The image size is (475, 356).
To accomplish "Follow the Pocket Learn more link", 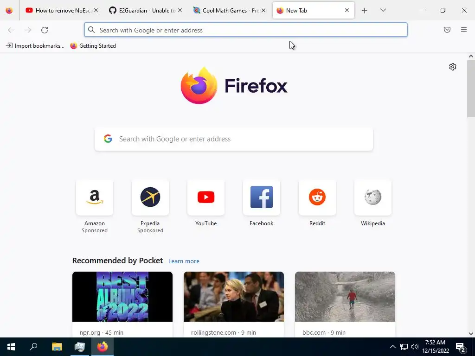I will point(184,261).
